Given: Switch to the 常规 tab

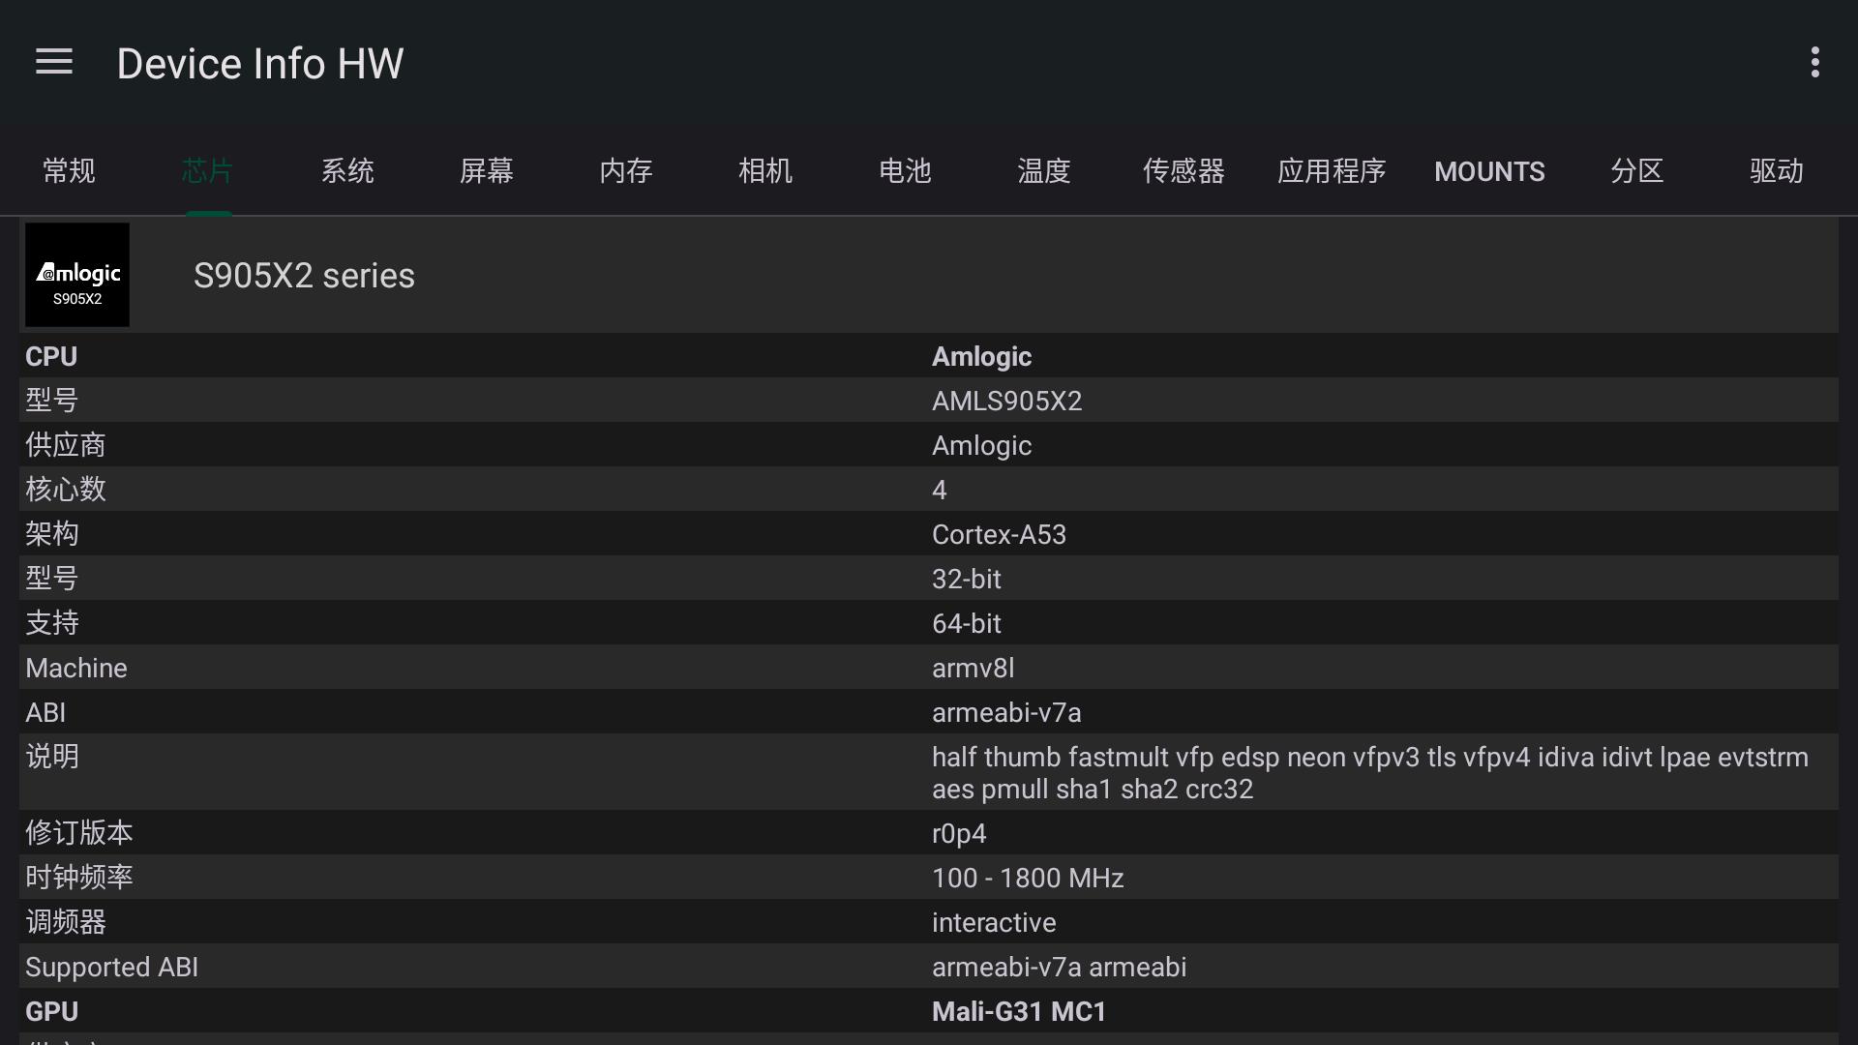Looking at the screenshot, I should (x=69, y=171).
